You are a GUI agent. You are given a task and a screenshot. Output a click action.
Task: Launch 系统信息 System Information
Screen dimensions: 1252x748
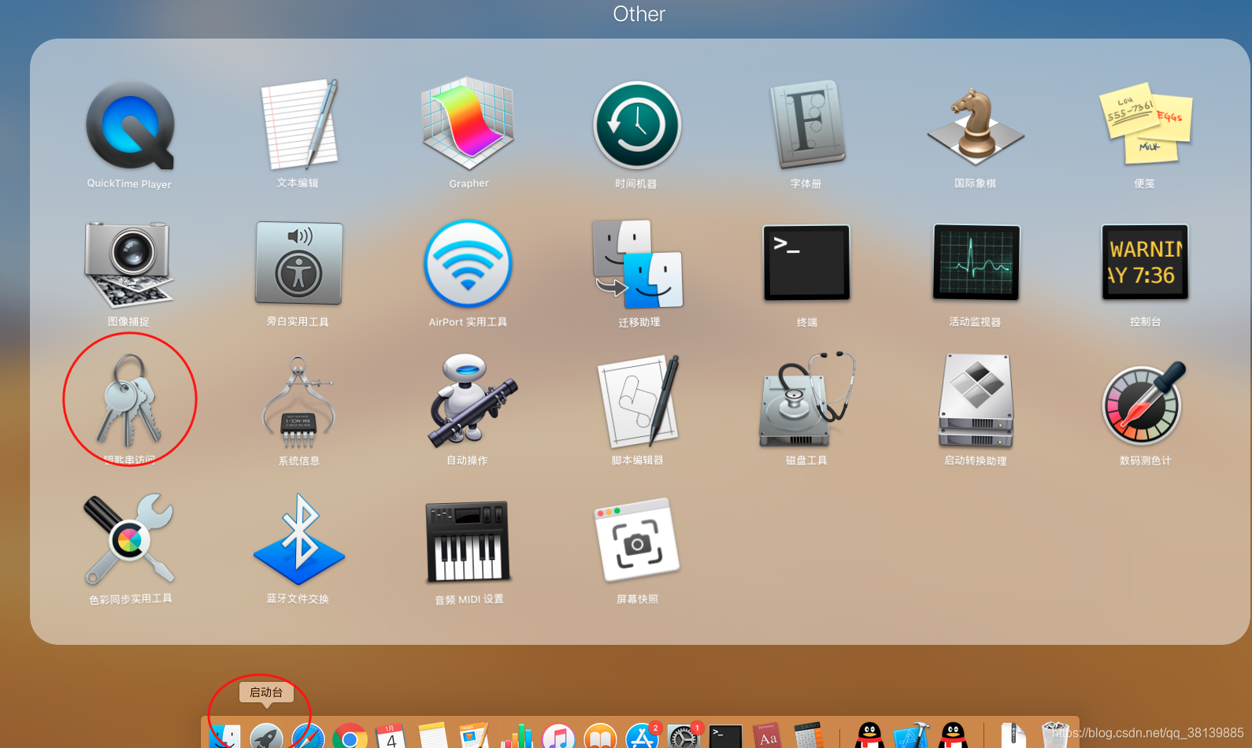tap(298, 402)
